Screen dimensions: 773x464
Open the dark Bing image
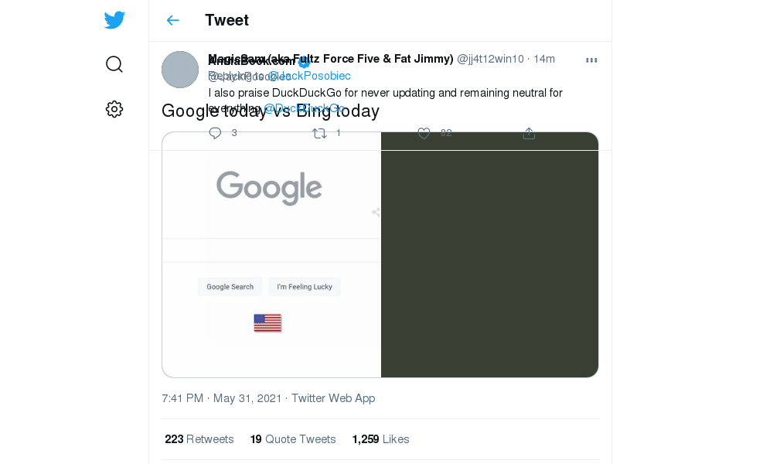click(x=489, y=255)
